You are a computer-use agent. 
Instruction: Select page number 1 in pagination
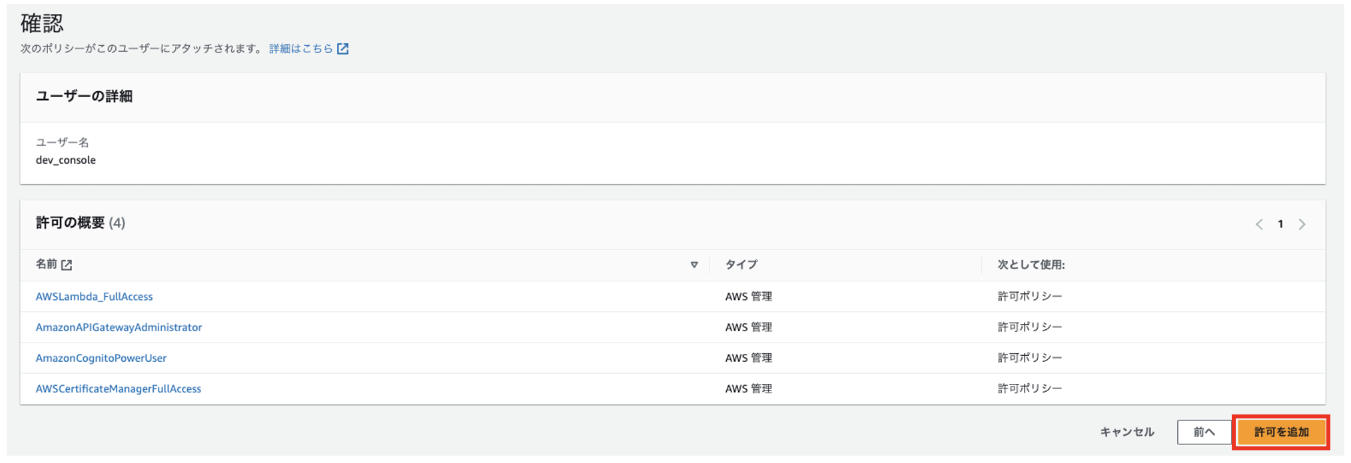pyautogui.click(x=1280, y=224)
